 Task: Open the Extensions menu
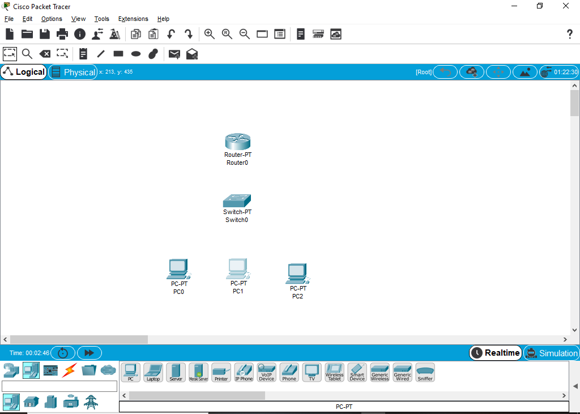tap(133, 19)
